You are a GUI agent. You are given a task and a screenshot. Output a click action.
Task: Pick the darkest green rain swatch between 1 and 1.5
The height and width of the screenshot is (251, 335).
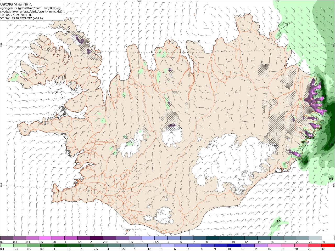coord(60,245)
